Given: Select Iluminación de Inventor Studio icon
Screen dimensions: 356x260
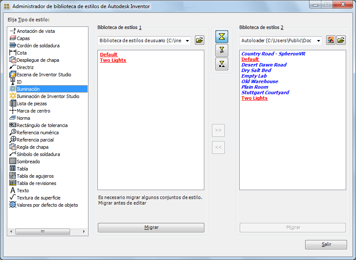Looking at the screenshot, I should [13, 96].
